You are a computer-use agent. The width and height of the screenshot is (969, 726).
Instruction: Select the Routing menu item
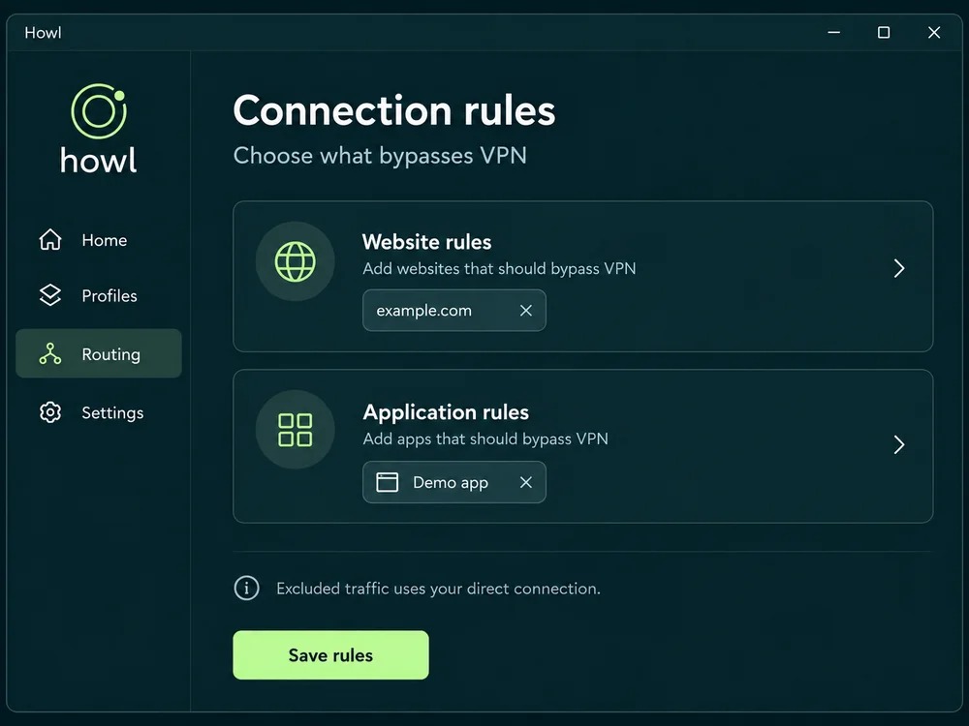pyautogui.click(x=99, y=353)
